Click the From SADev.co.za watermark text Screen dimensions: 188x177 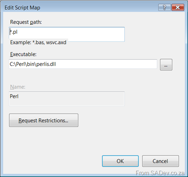point(160,173)
